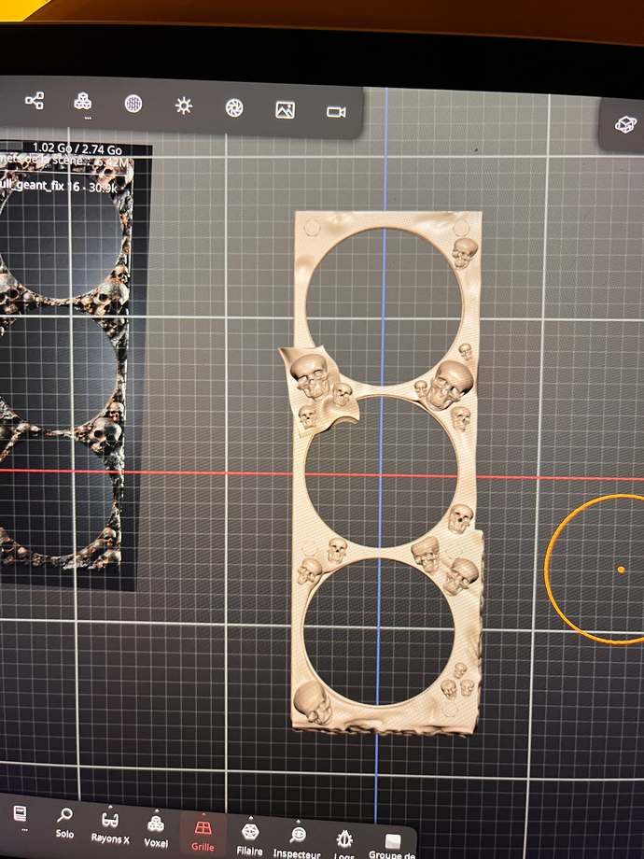Toggle Solo mode

64,817
